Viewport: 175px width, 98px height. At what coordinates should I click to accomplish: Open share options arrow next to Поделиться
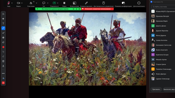tap(58, 3)
